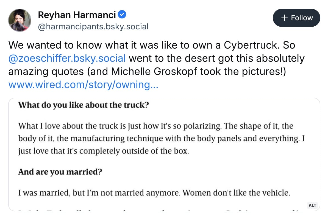Image resolution: width=328 pixels, height=216 pixels.
Task: Open Reyhan Harmanci's profile avatar
Action: tap(20, 19)
